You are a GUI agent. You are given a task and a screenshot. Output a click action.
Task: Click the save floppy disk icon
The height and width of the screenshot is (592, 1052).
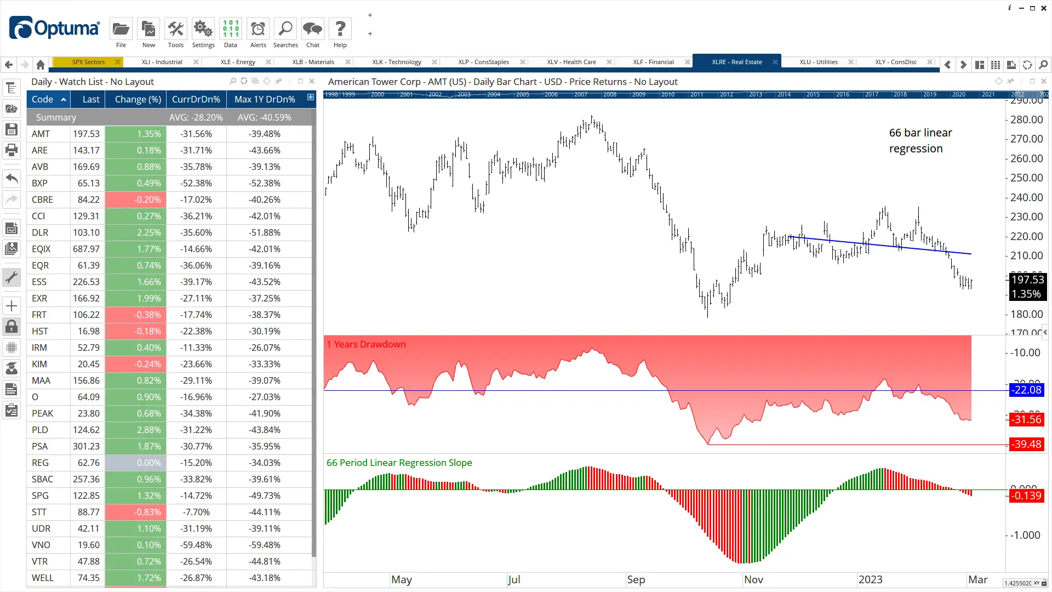click(12, 129)
